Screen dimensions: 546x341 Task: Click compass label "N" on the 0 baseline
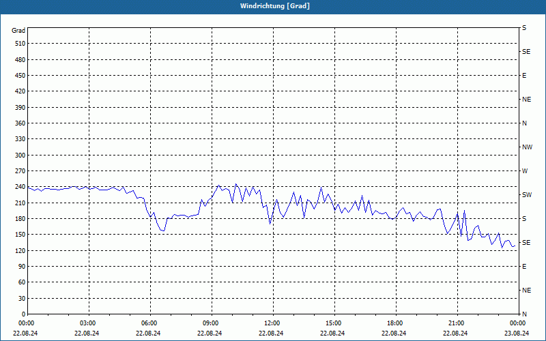coord(524,314)
